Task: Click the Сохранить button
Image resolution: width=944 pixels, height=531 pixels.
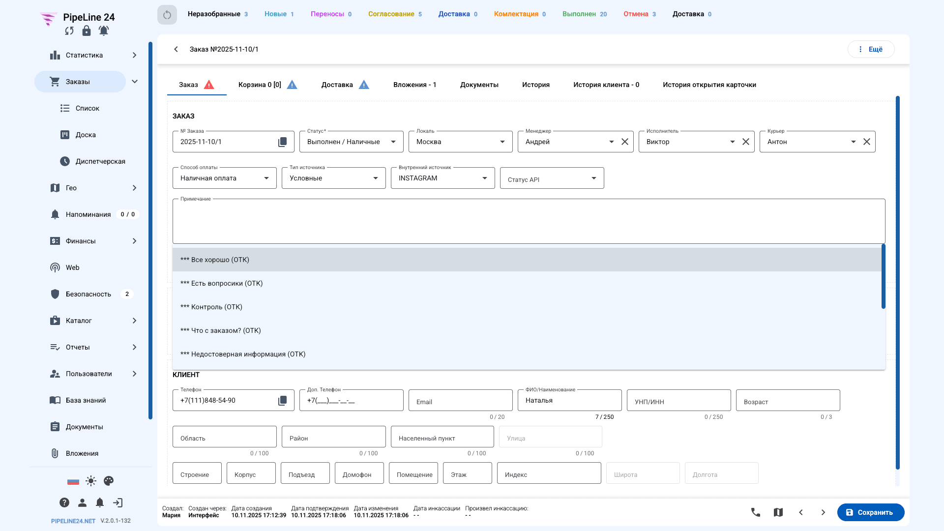Action: click(x=871, y=512)
